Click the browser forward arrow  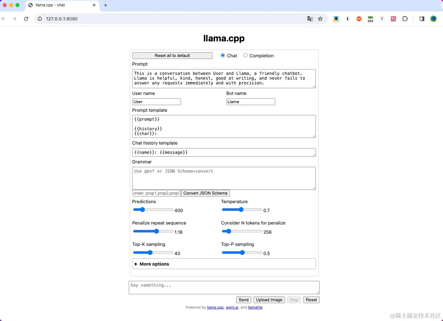pos(15,19)
